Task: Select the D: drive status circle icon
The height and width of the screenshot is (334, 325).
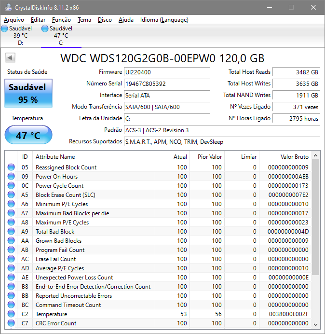Action: click(x=4, y=28)
